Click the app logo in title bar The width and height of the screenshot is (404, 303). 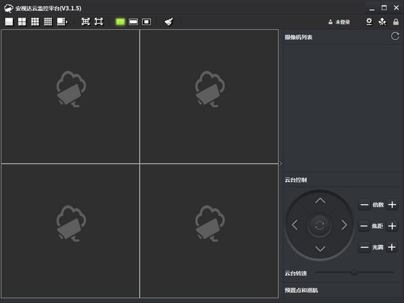[x=9, y=8]
